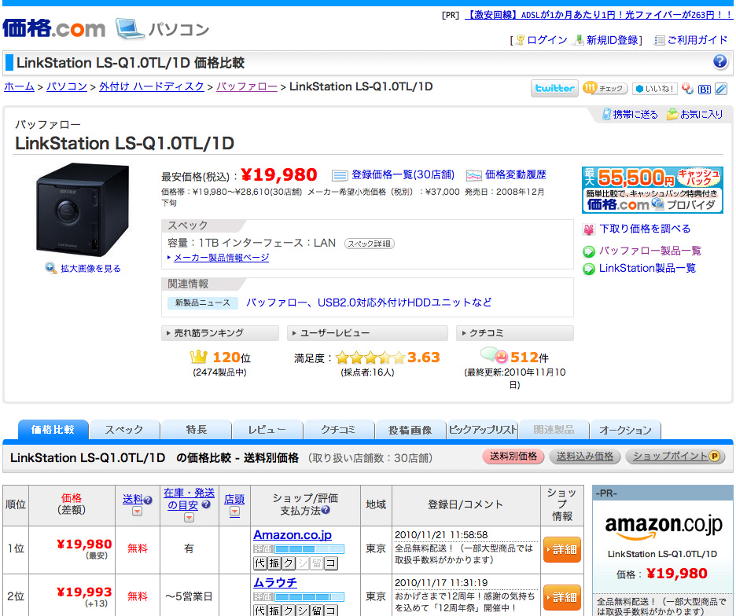Screen dimensions: 736x616
Task: Click the バッファロー breadcrumb link
Action: (x=246, y=86)
